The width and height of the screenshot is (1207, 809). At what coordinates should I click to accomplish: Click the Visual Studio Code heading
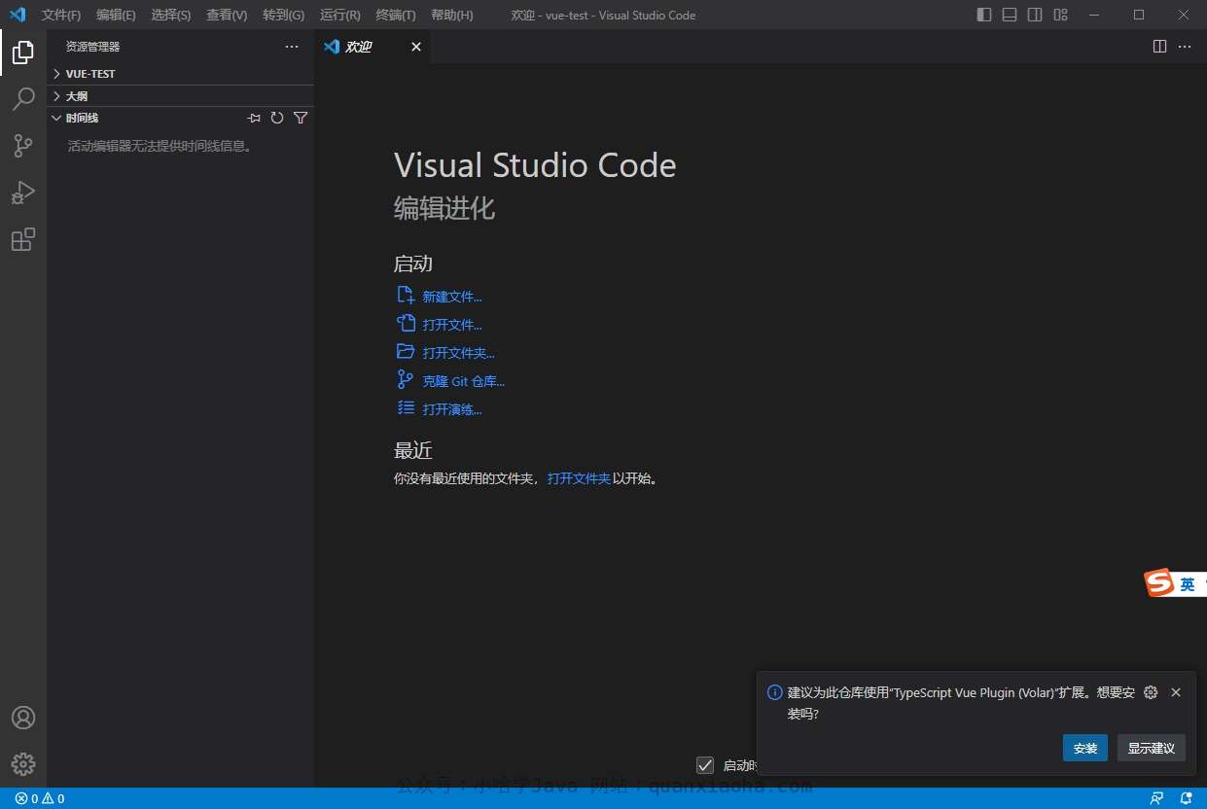(x=535, y=165)
